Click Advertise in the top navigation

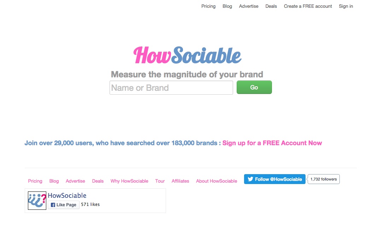click(249, 6)
